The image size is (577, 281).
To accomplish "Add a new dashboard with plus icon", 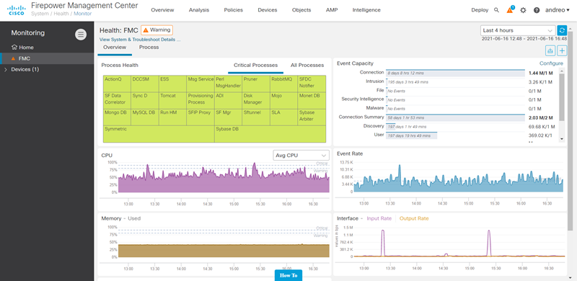I will click(x=562, y=50).
